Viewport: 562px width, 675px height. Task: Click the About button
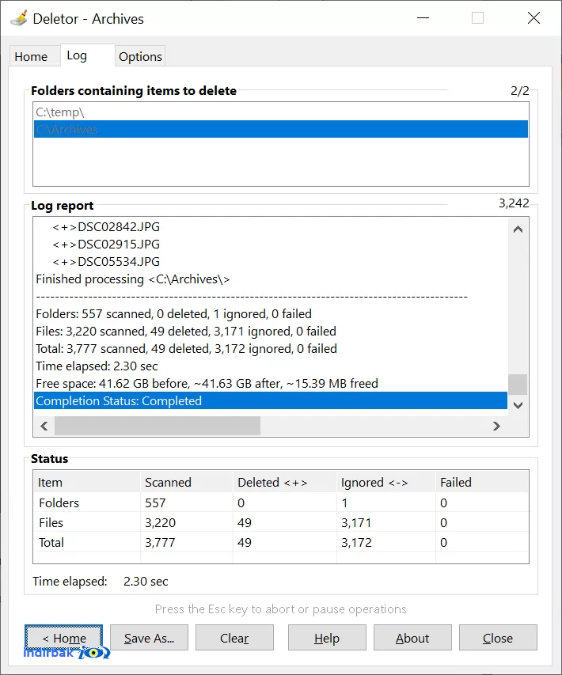[412, 638]
